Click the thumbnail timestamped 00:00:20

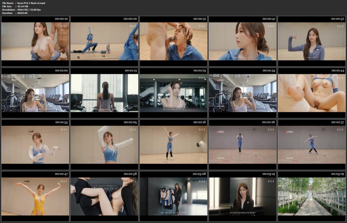pos(104,41)
